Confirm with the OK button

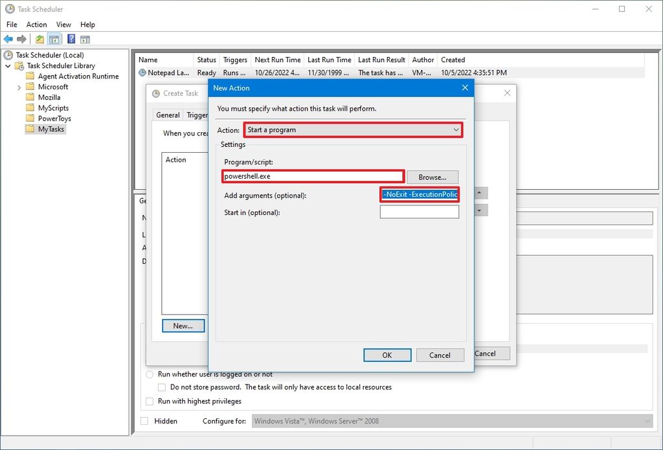click(x=387, y=355)
